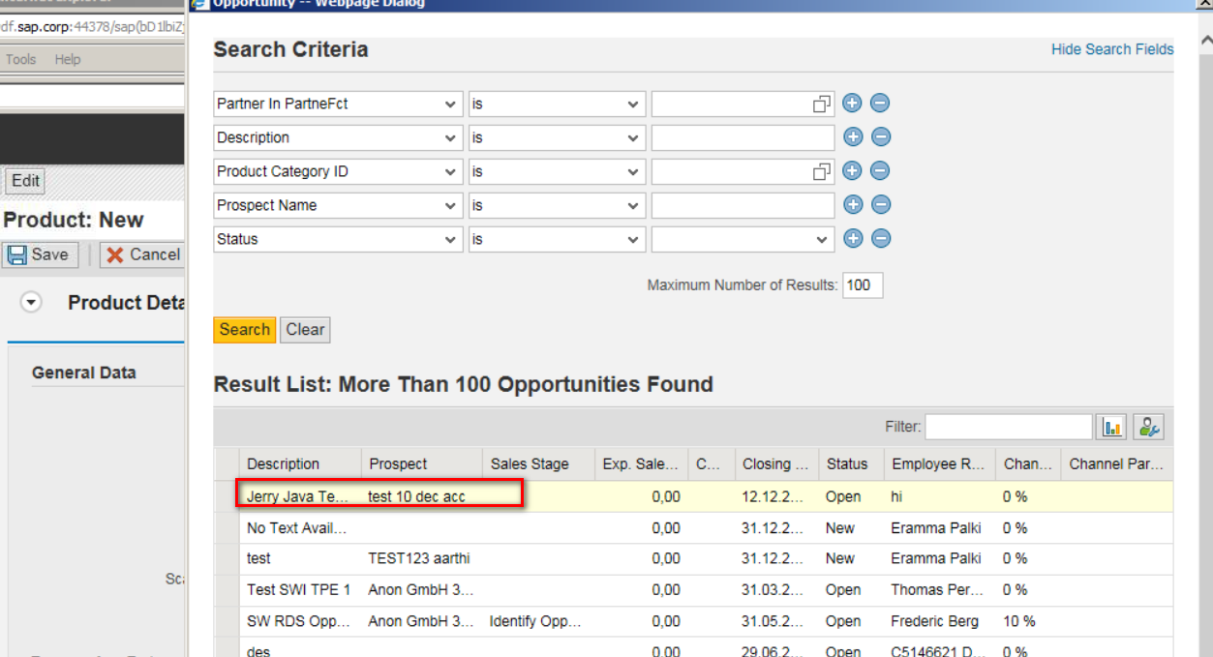Open value help for Partner In PartneFct field

click(x=822, y=105)
